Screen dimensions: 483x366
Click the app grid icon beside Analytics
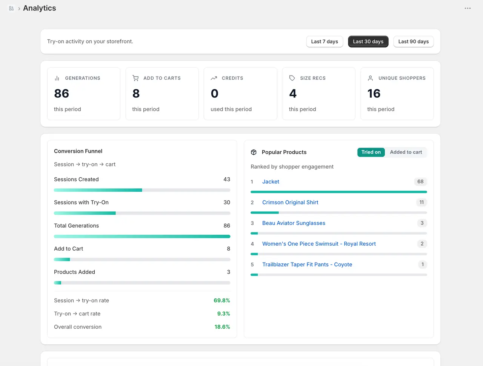coord(11,8)
